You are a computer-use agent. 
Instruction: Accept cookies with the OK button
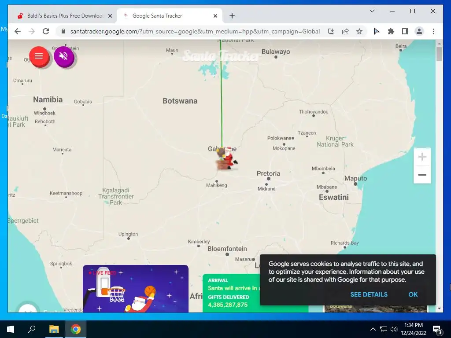[x=413, y=294]
